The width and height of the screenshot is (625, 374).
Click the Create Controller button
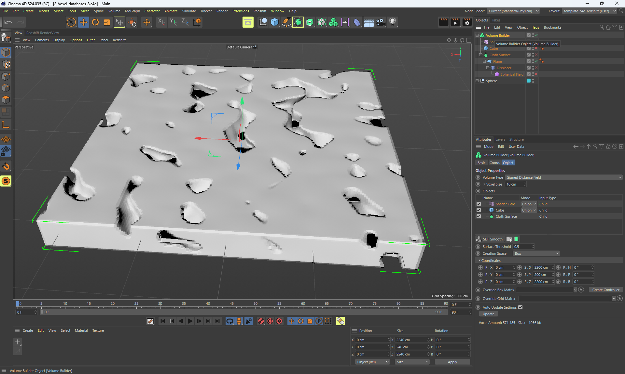(605, 290)
